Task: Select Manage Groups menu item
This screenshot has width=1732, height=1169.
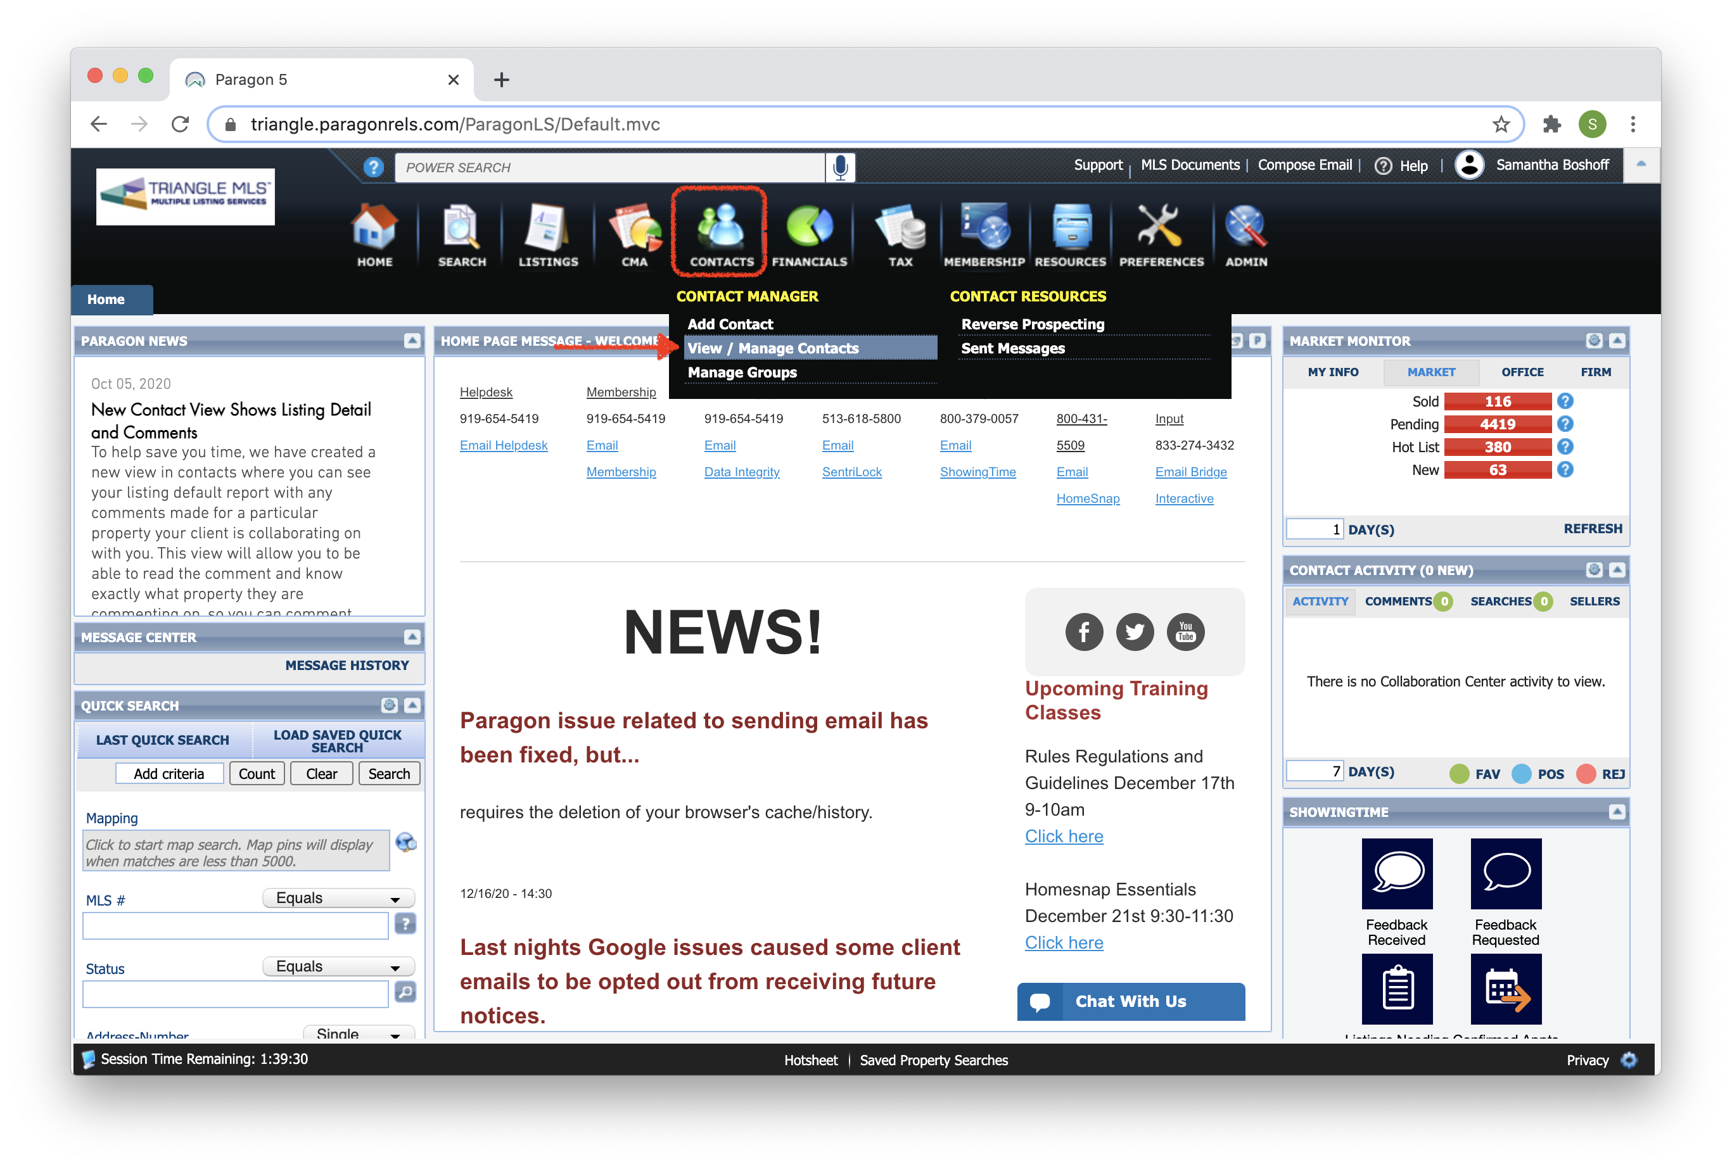Action: tap(742, 372)
